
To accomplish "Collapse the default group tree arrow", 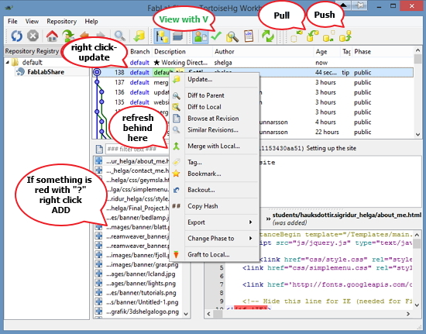I will point(8,63).
